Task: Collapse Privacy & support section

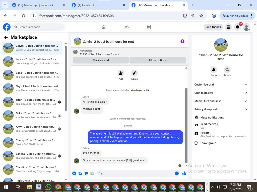Action: pos(221,109)
